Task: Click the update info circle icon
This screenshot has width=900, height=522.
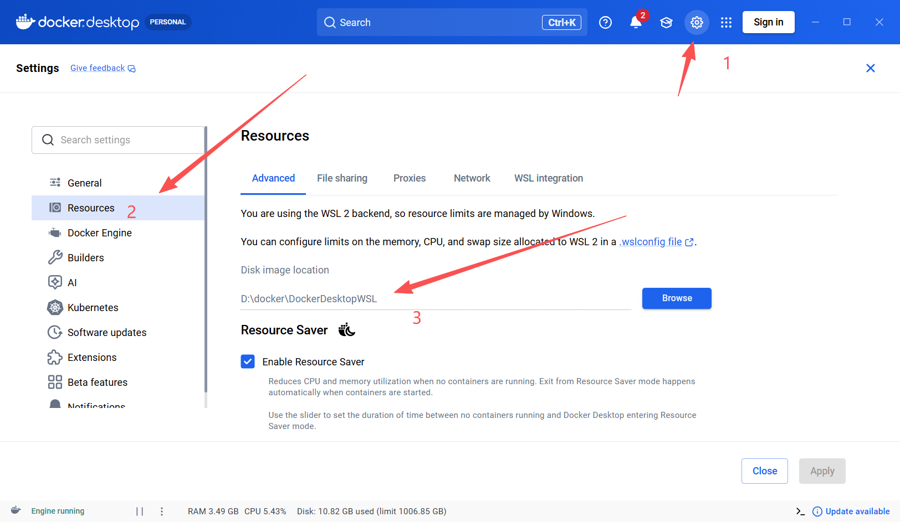Action: pyautogui.click(x=817, y=511)
